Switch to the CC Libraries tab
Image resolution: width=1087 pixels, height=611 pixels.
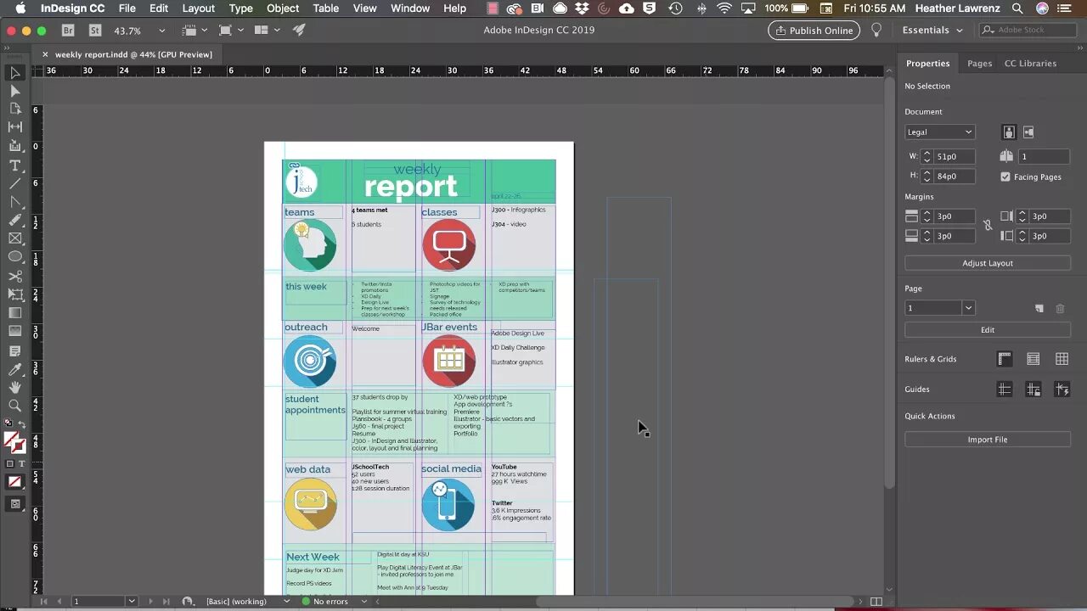pos(1030,64)
